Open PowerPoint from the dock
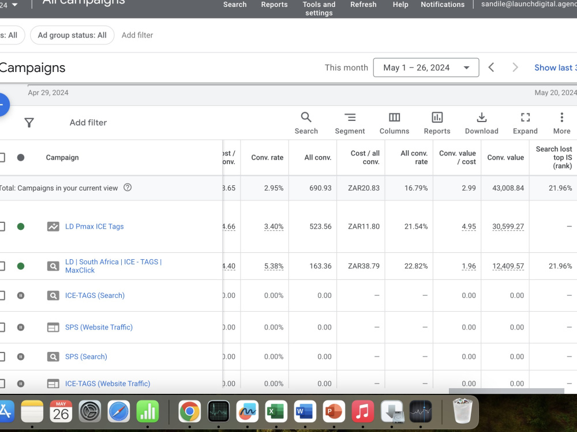The height and width of the screenshot is (432, 577). 334,411
